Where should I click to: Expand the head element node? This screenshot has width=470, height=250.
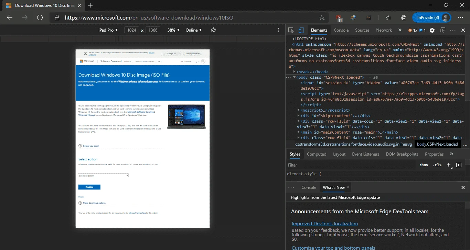click(295, 72)
